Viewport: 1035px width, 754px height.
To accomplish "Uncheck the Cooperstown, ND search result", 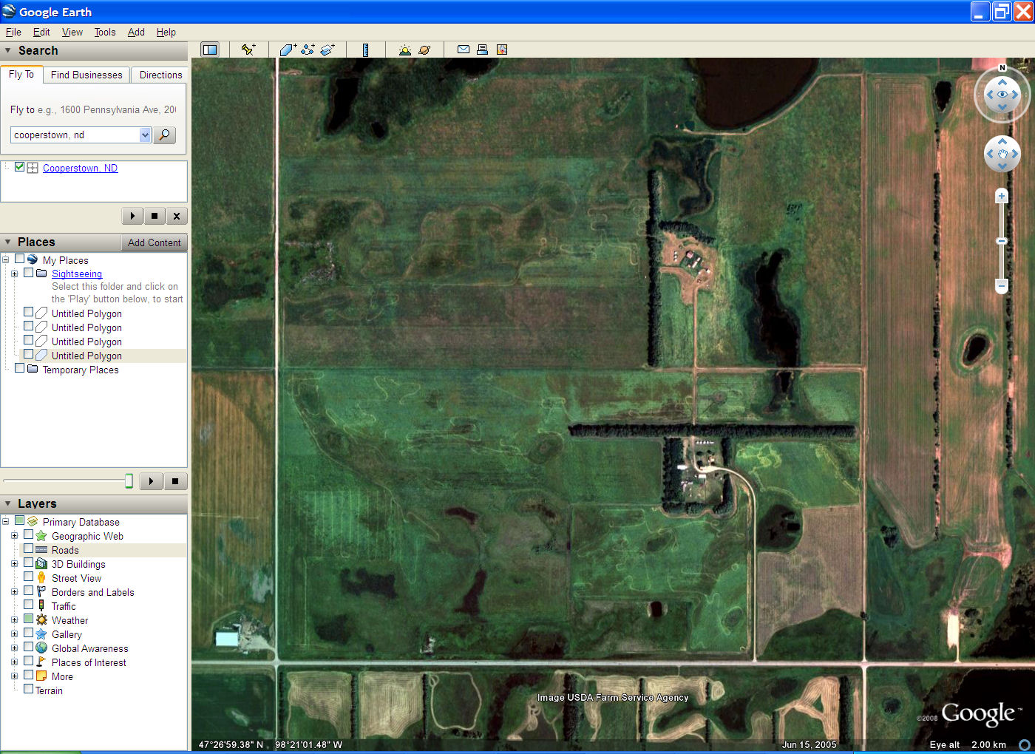I will [20, 167].
